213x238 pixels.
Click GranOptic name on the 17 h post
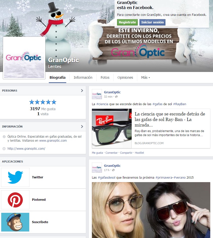[x=112, y=166]
